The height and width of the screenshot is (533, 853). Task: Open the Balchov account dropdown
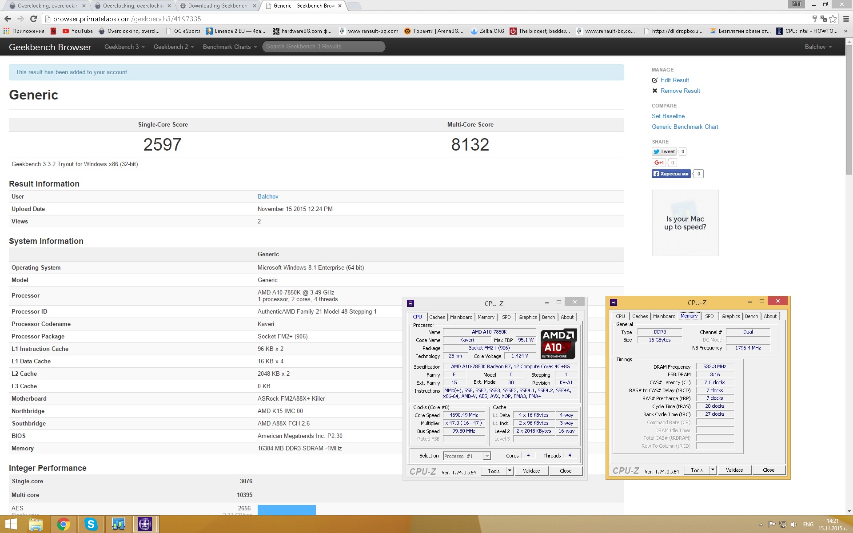[818, 47]
